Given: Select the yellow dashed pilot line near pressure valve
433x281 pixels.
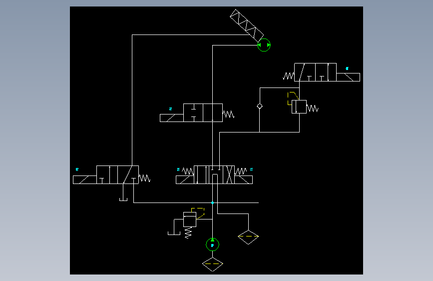Looking at the screenshot, I should [293, 98].
